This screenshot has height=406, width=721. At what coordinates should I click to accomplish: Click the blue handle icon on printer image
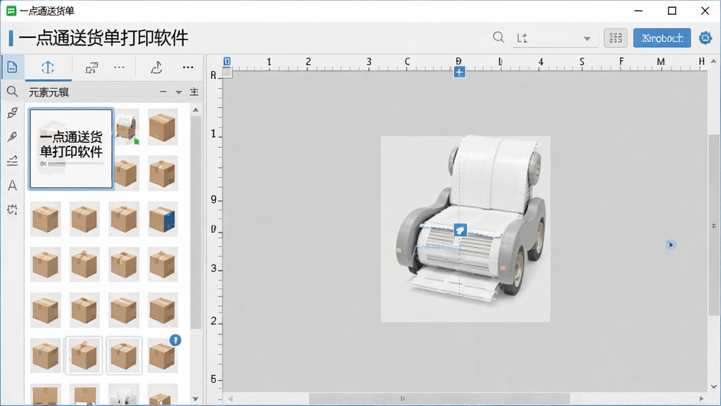click(x=460, y=230)
